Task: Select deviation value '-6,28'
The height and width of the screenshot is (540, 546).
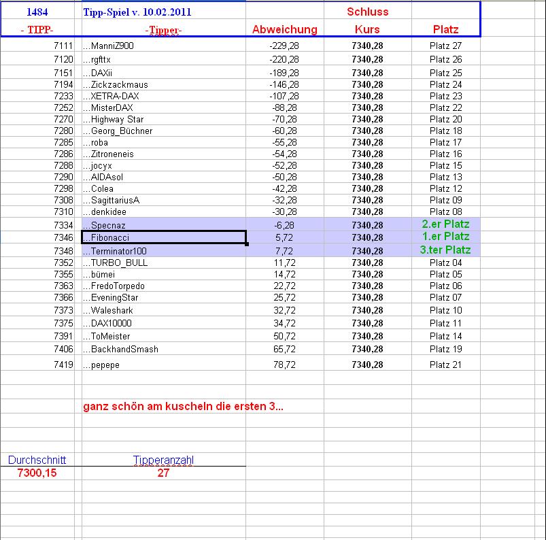Action: tap(284, 225)
